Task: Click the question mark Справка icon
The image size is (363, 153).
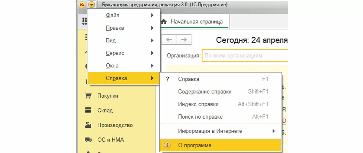Action: click(167, 79)
